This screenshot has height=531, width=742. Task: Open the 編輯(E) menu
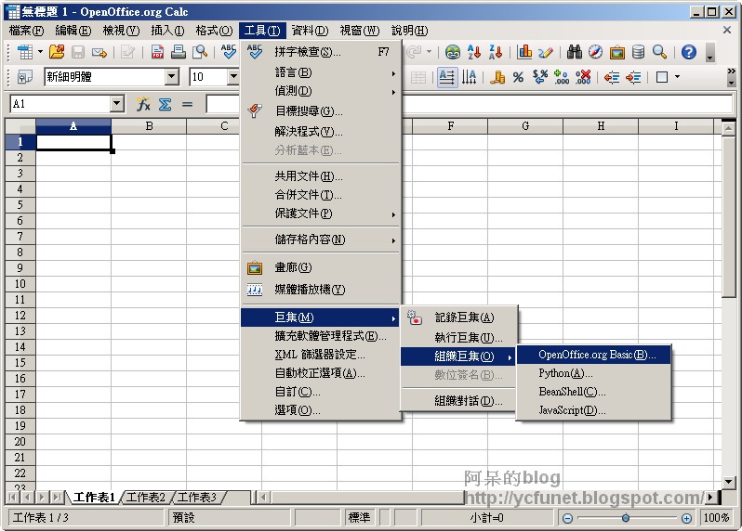tap(73, 31)
